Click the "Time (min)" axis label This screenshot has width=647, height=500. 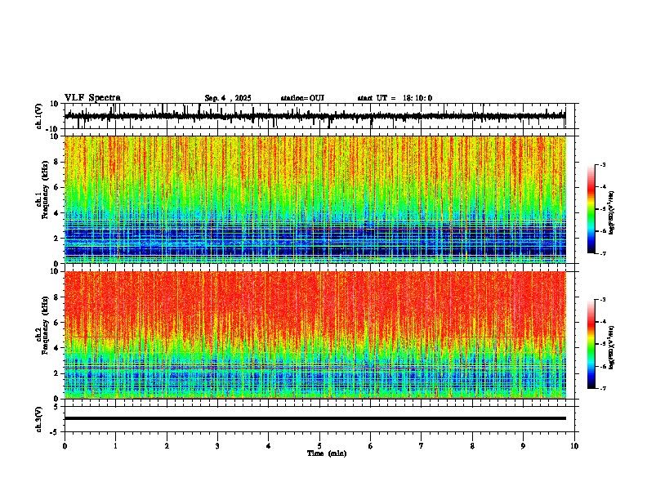click(x=327, y=453)
